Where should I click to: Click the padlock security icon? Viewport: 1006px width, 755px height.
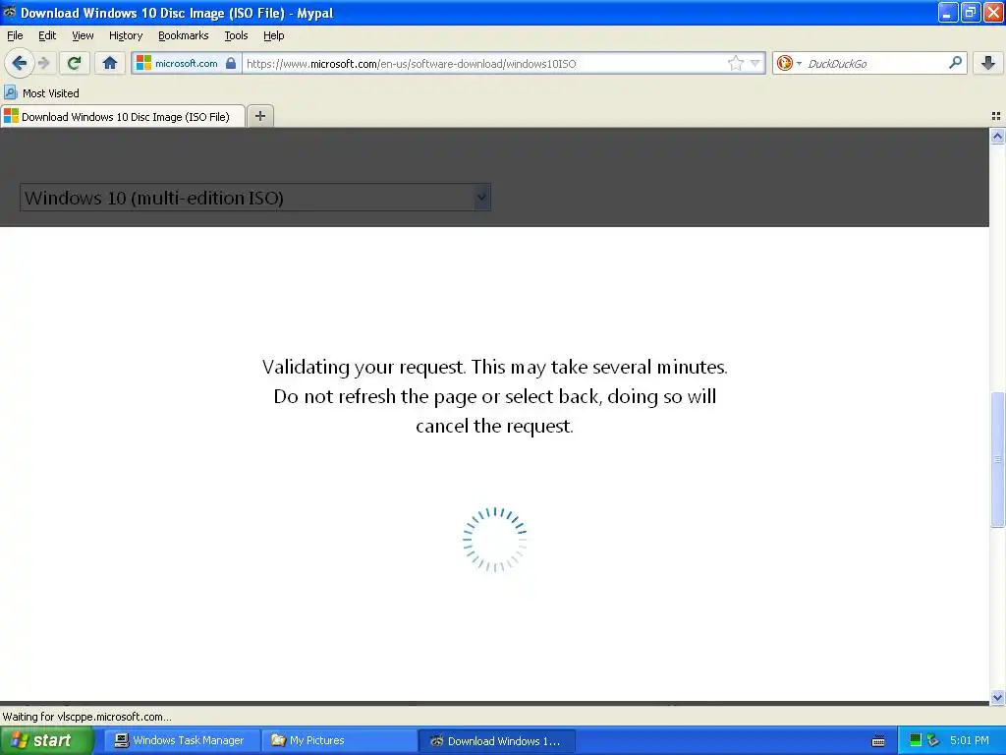coord(231,63)
